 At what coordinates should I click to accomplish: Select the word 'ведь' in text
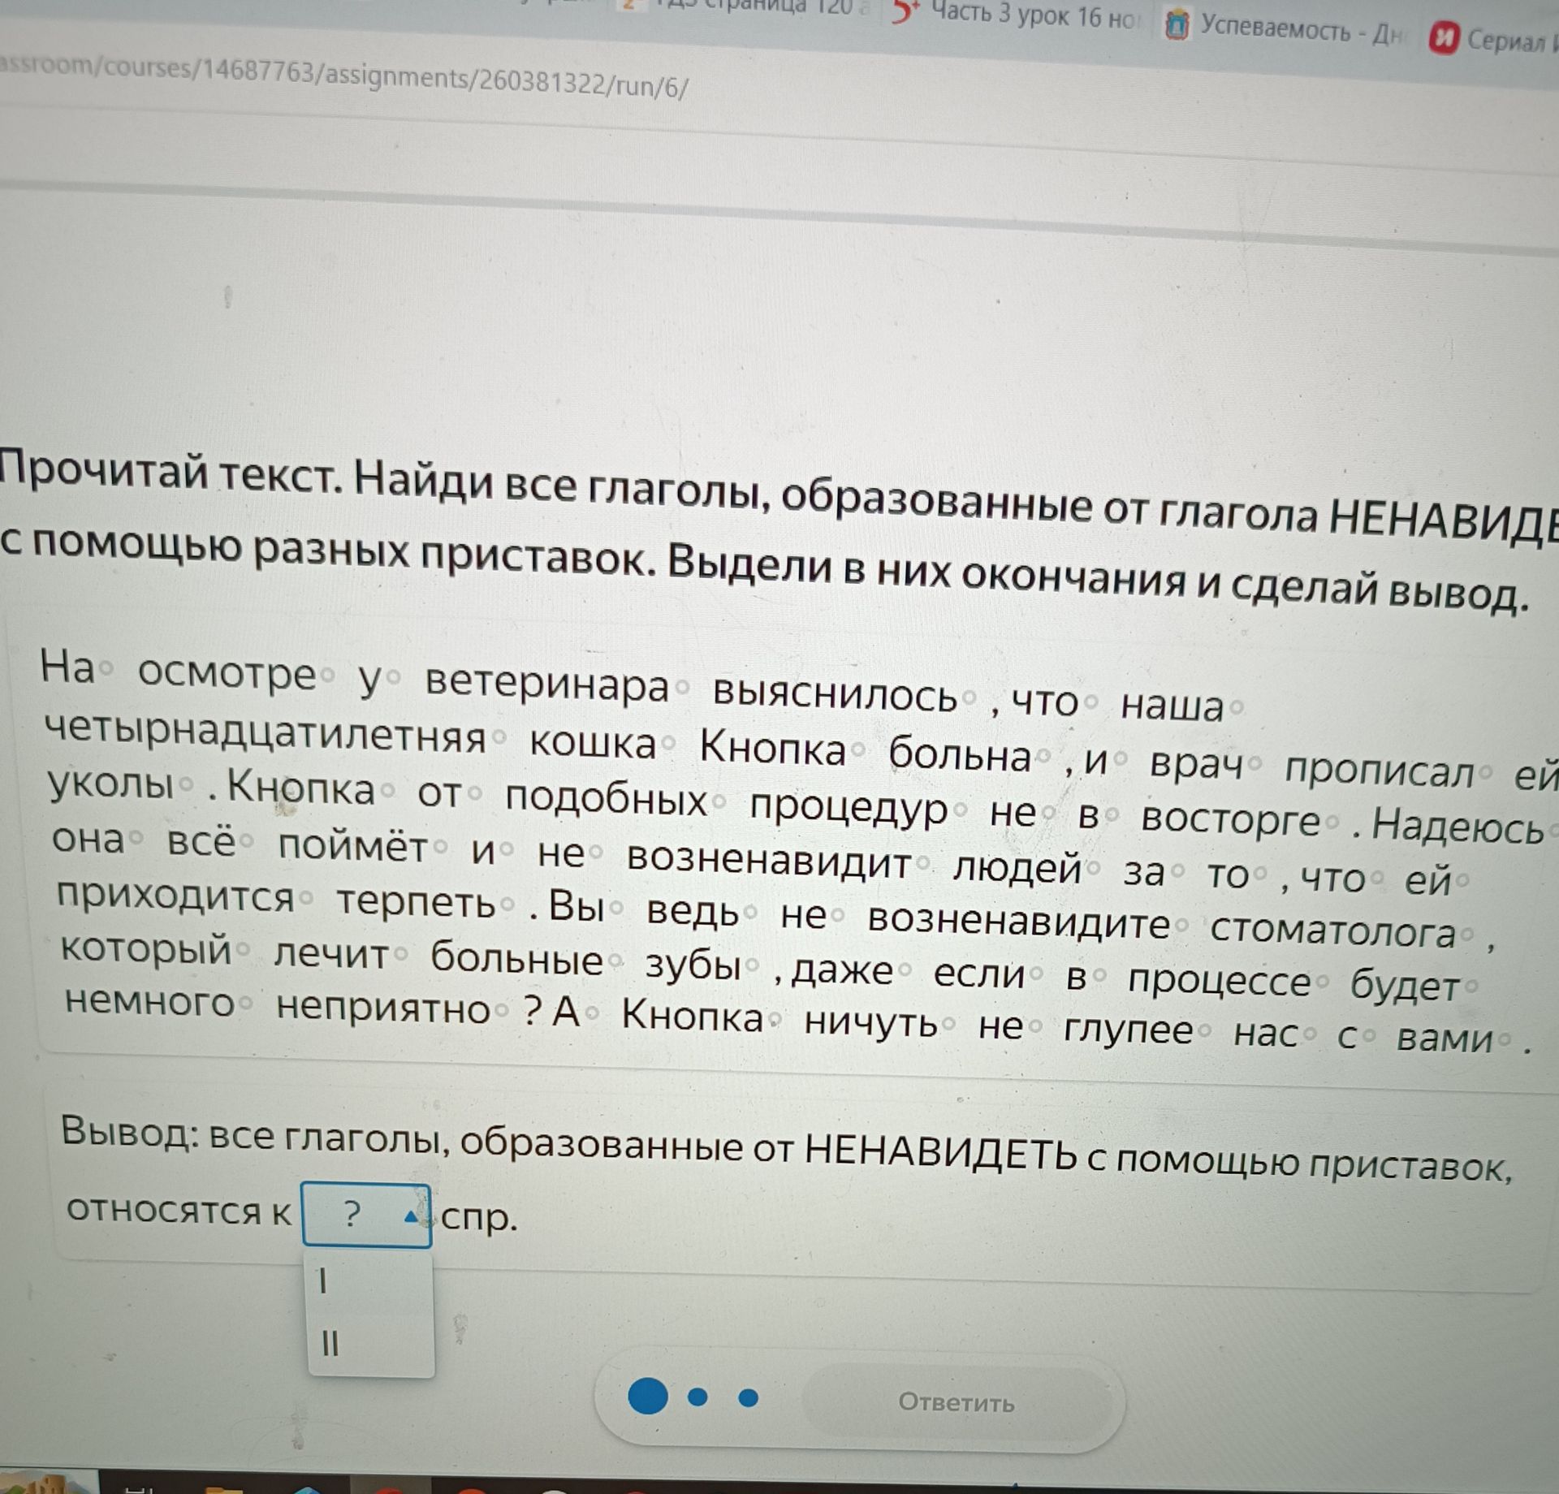pyautogui.click(x=692, y=911)
